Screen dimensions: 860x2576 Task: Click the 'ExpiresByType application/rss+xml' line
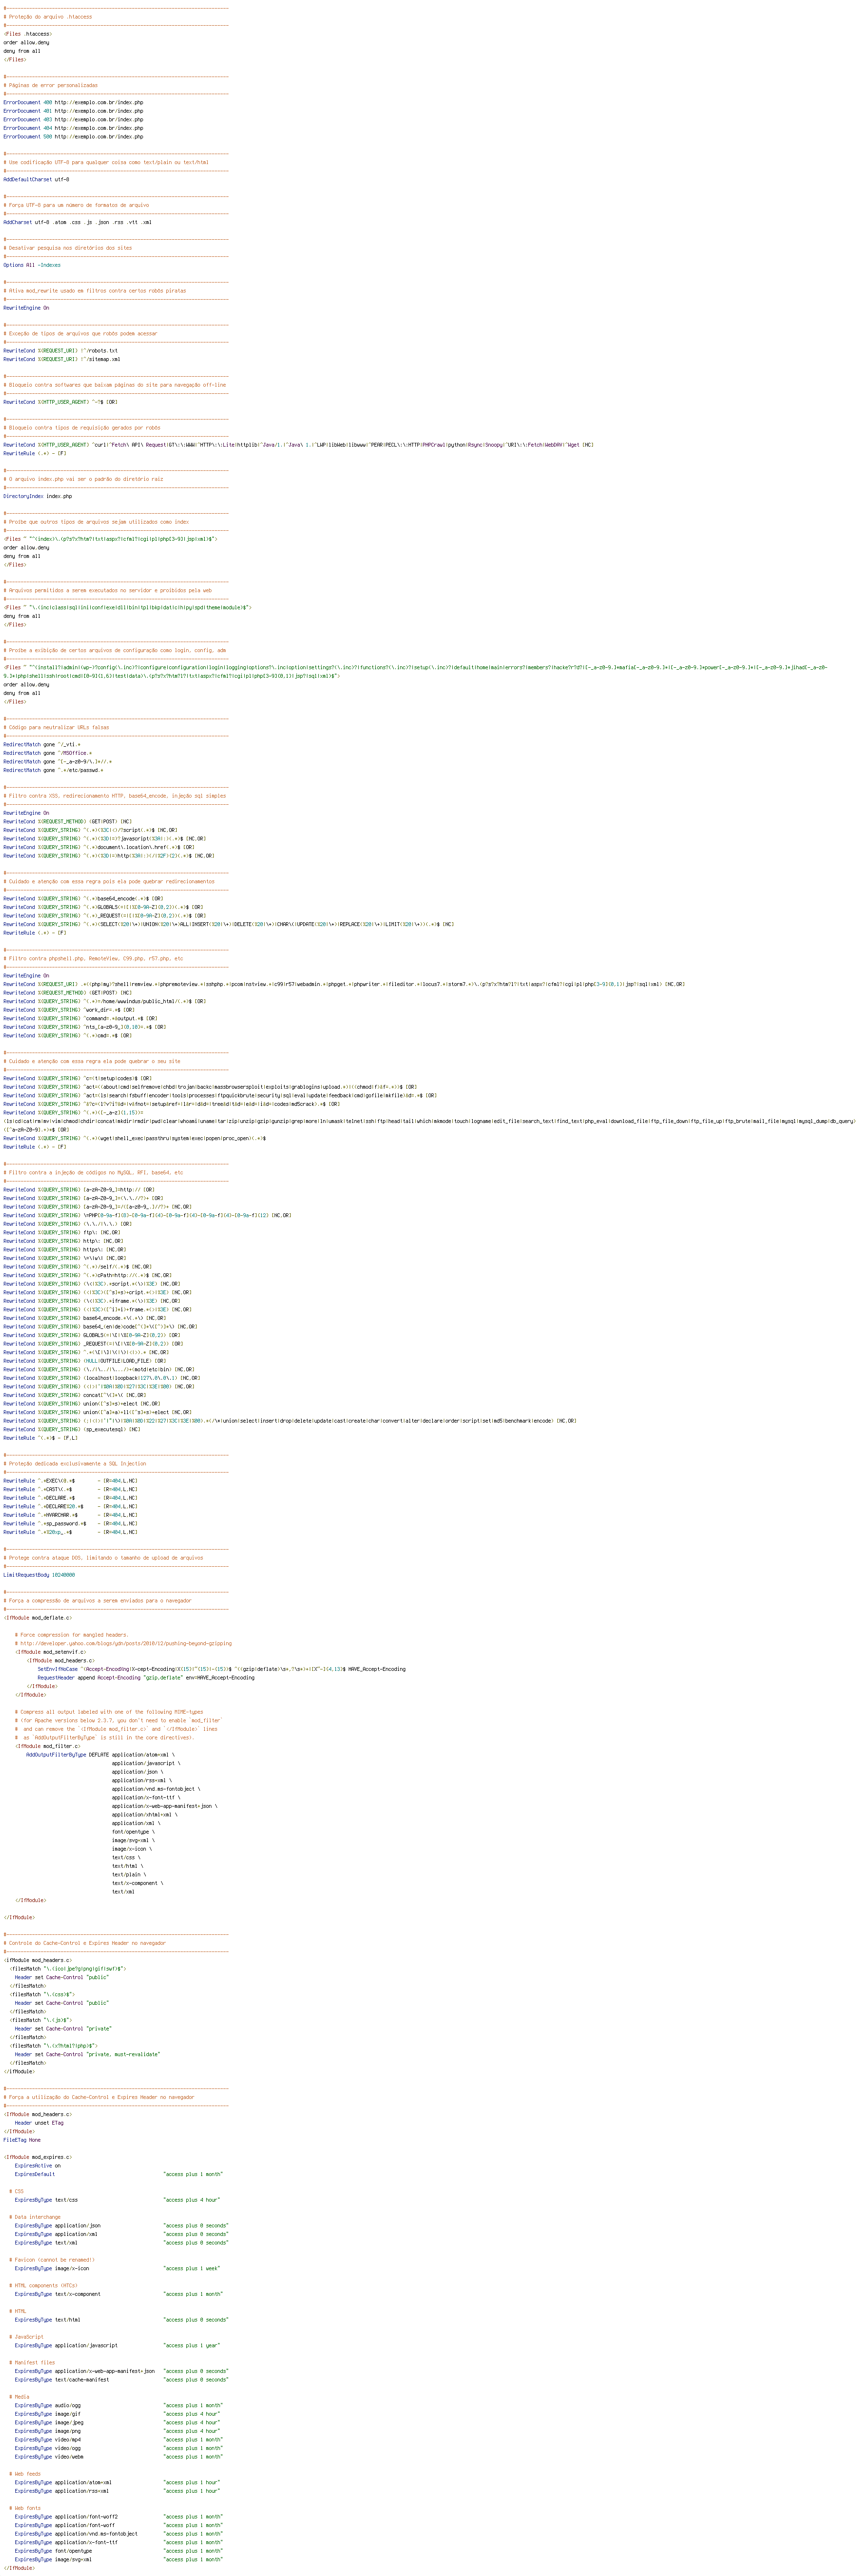click(117, 2490)
